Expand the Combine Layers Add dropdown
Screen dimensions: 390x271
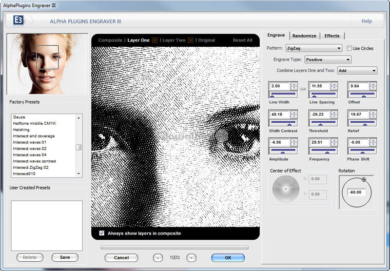click(x=357, y=71)
